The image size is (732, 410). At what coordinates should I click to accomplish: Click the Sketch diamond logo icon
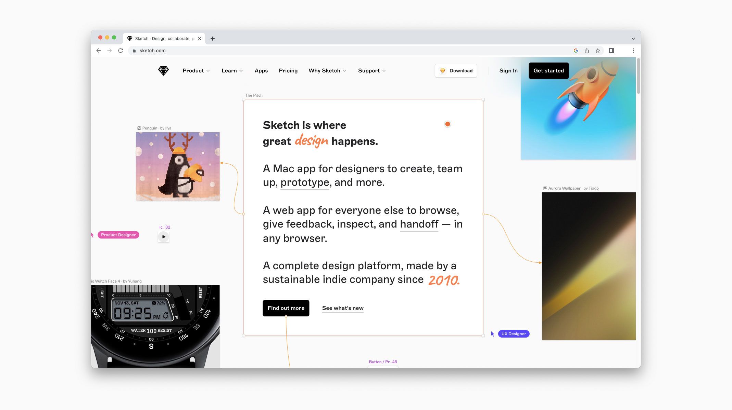point(163,70)
